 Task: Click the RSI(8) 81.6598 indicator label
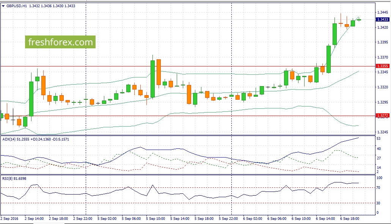click(x=14, y=179)
